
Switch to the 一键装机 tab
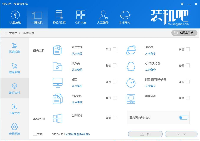point(37,15)
